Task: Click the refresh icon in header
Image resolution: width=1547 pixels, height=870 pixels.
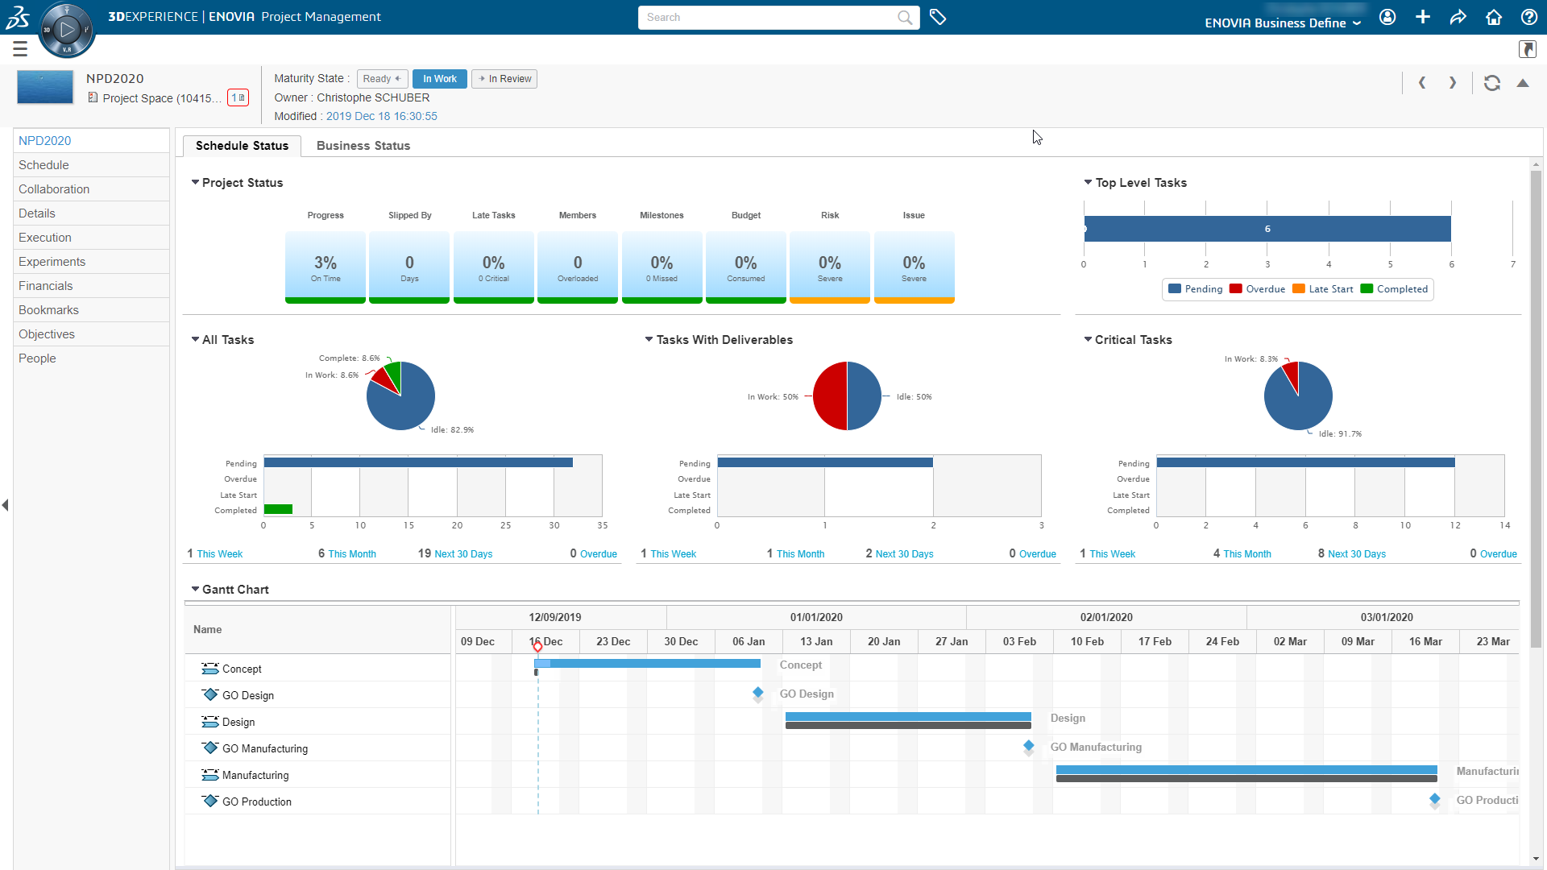Action: (1491, 83)
